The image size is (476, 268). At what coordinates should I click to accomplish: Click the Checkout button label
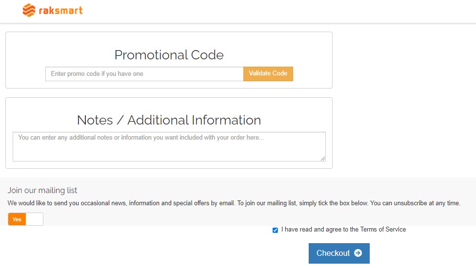coord(333,253)
